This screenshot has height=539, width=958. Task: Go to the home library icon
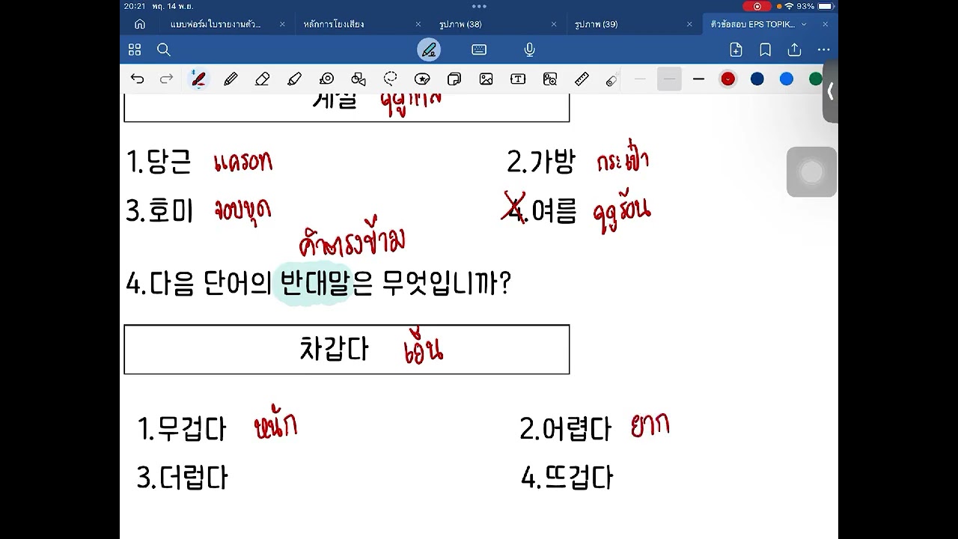tap(139, 24)
